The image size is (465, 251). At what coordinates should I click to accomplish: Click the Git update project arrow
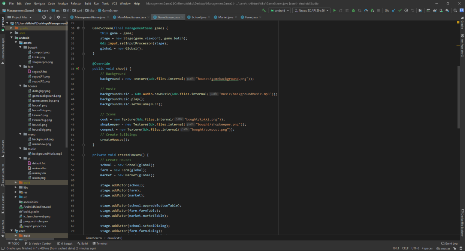tap(393, 10)
